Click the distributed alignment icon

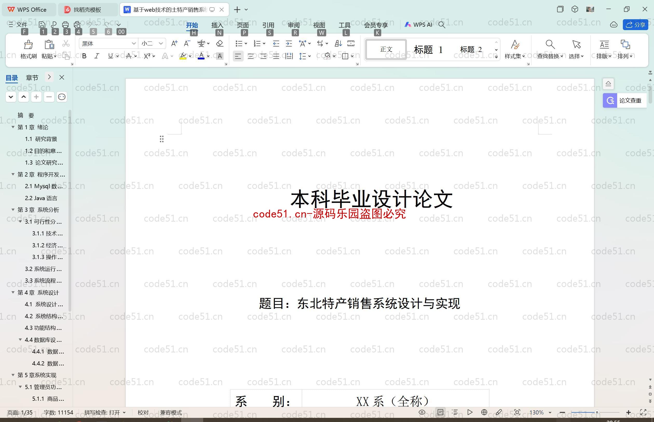coord(289,56)
